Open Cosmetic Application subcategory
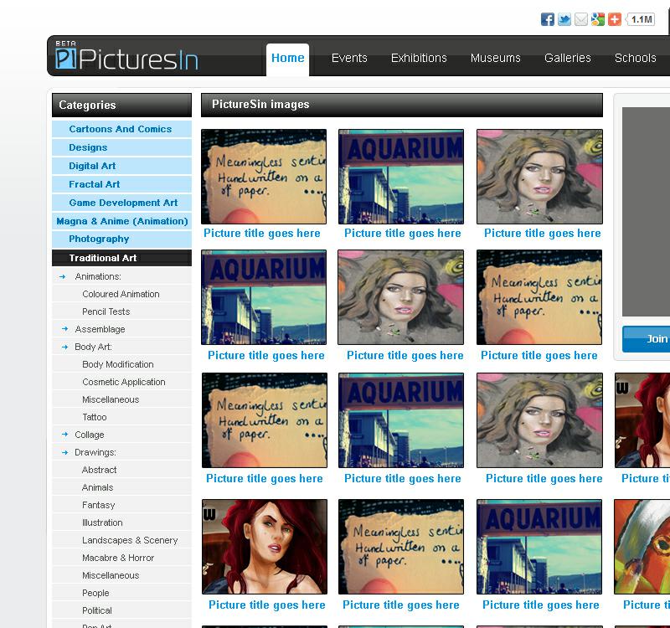670x628 pixels. (123, 382)
